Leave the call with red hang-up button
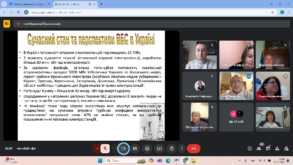 point(193,149)
